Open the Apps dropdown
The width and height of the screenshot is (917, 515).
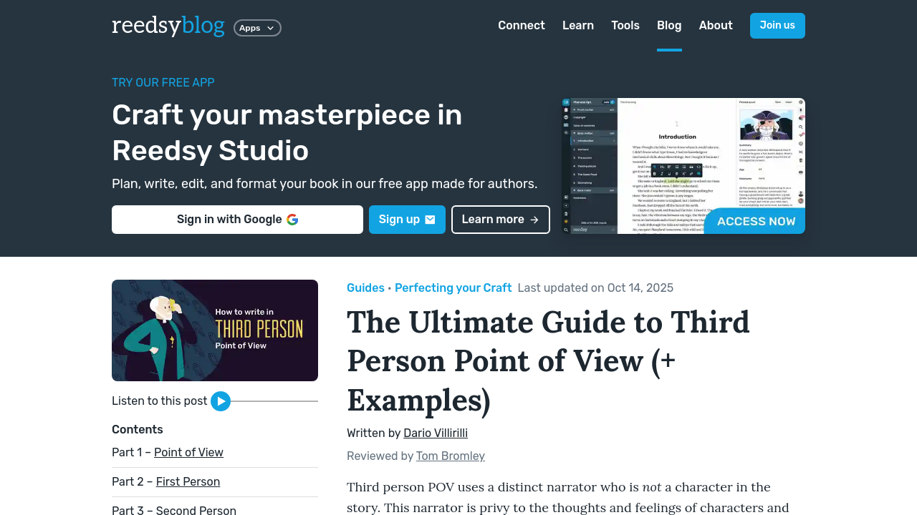(257, 28)
